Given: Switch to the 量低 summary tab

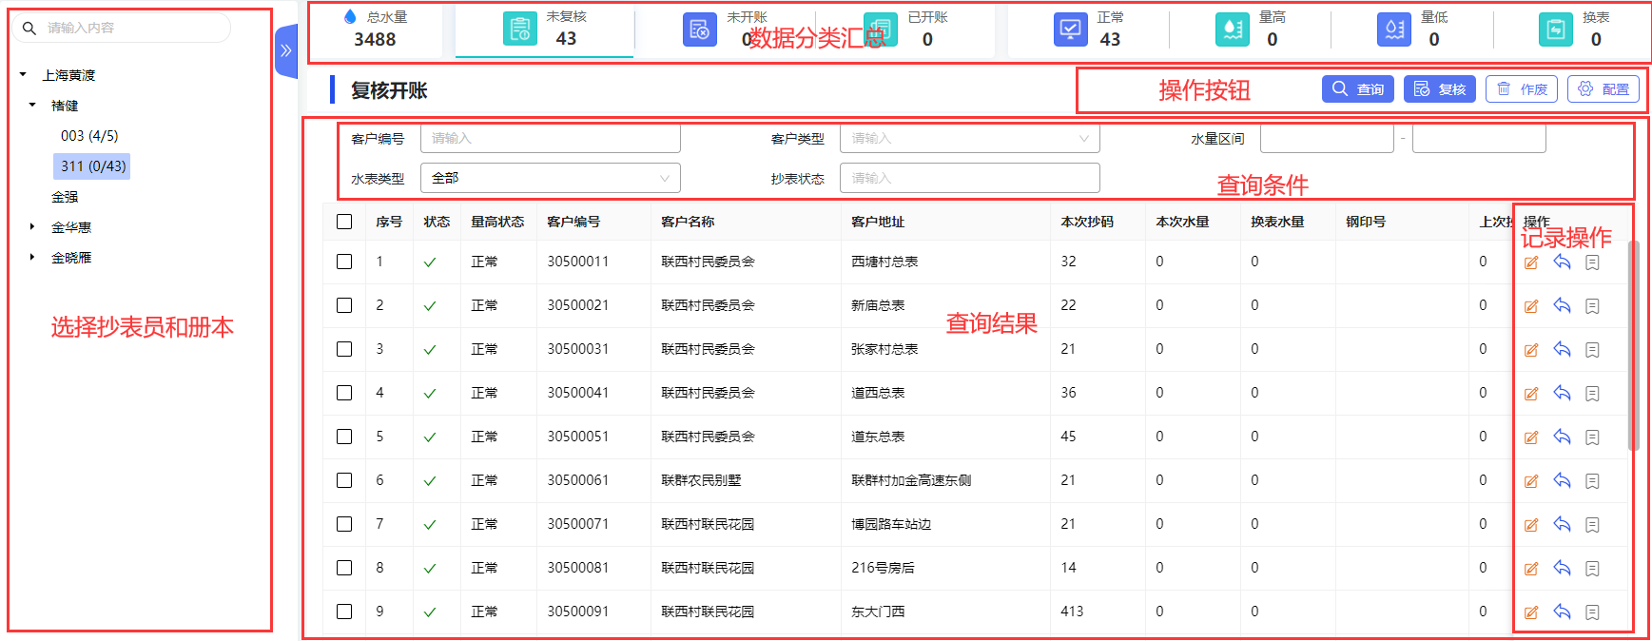Looking at the screenshot, I should 1412,29.
